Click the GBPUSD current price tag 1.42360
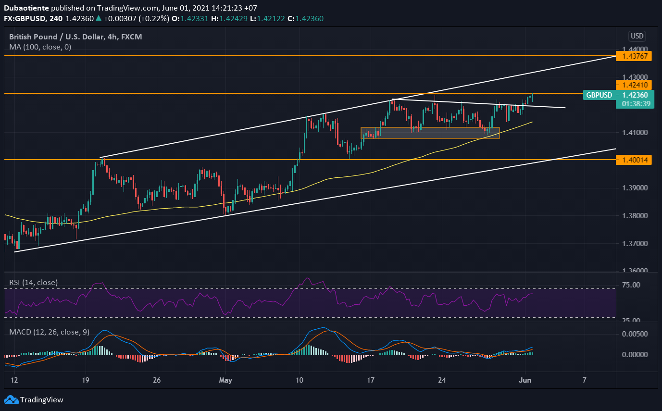 (x=618, y=95)
